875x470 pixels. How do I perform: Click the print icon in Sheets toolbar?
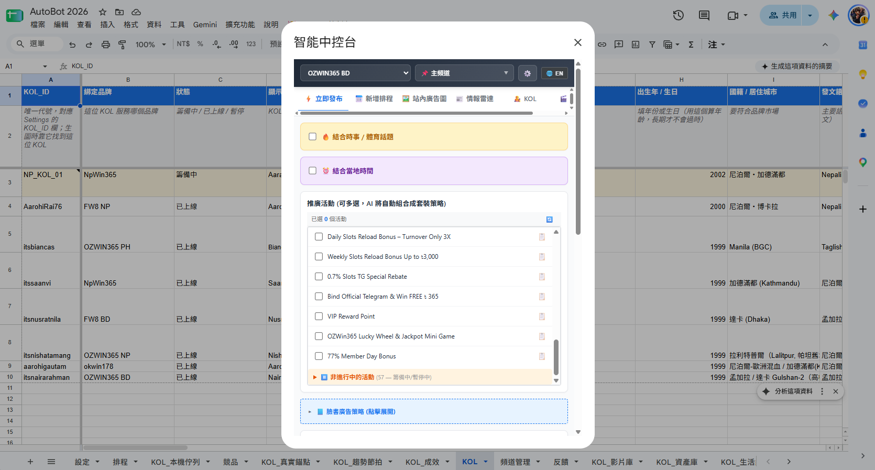click(106, 45)
